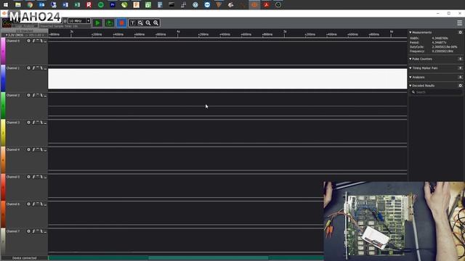
Task: Click the Channel 0 magenta color strip
Action: (x=3, y=51)
